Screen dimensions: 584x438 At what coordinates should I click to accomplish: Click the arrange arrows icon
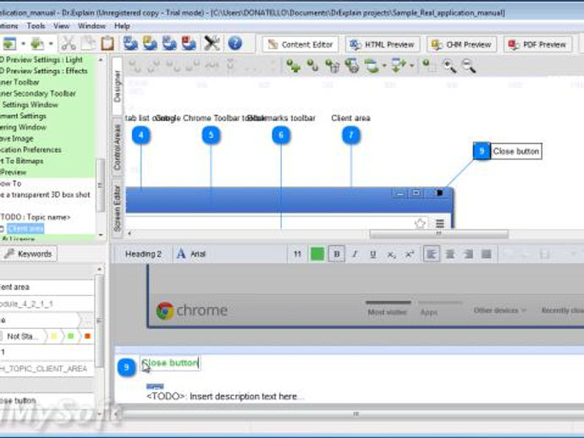[x=399, y=66]
